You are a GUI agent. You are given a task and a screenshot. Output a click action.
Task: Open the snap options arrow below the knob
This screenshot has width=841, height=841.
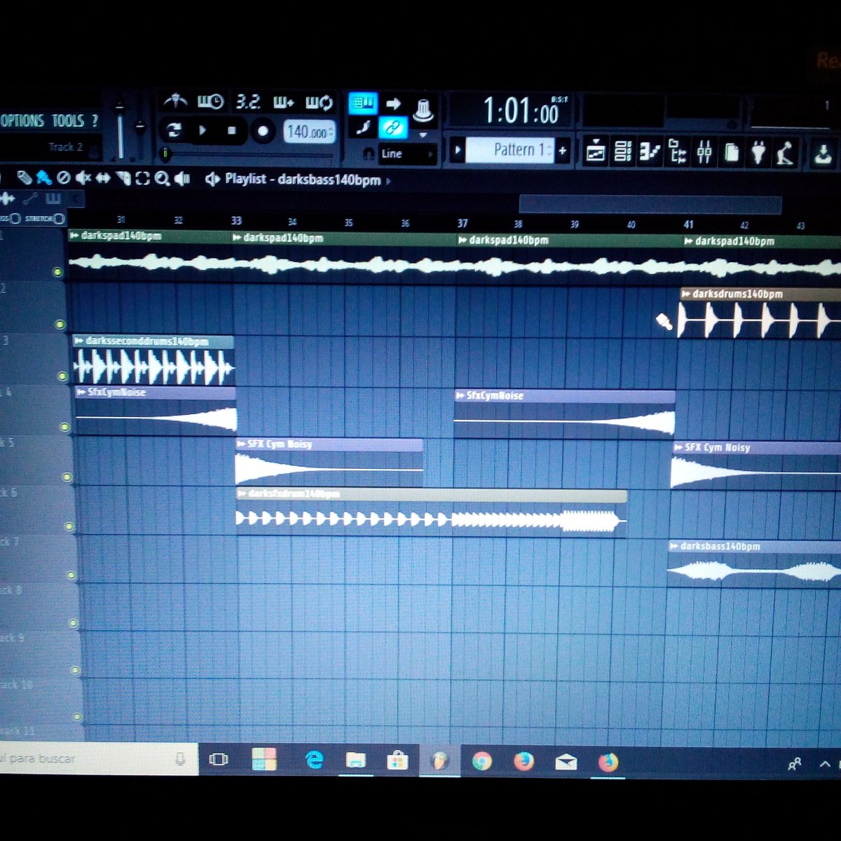tap(423, 135)
